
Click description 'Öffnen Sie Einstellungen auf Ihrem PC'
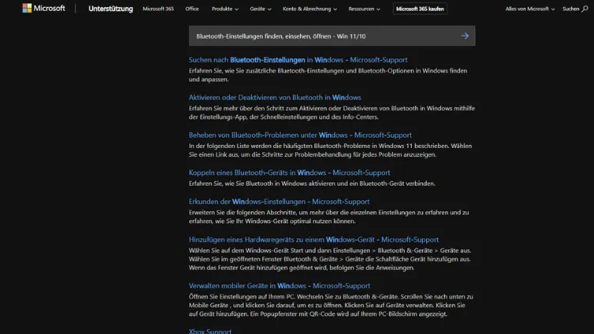tap(331, 306)
